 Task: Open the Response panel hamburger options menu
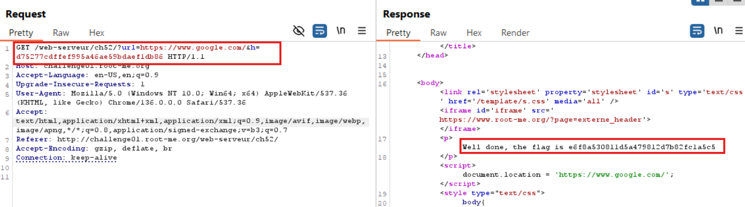pos(739,31)
